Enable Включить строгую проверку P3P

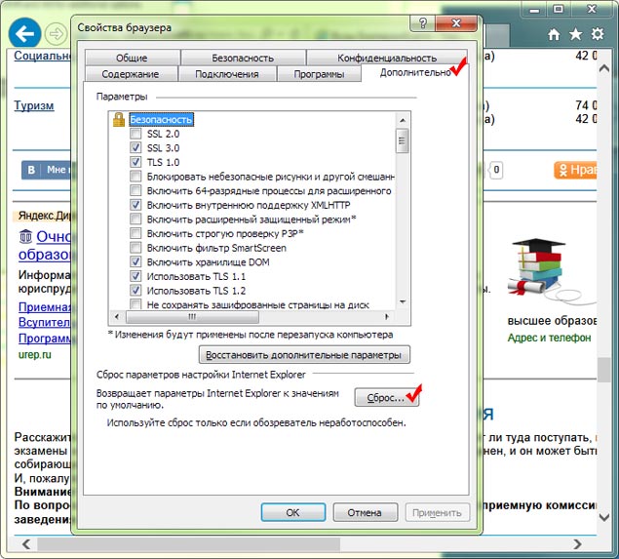(135, 233)
